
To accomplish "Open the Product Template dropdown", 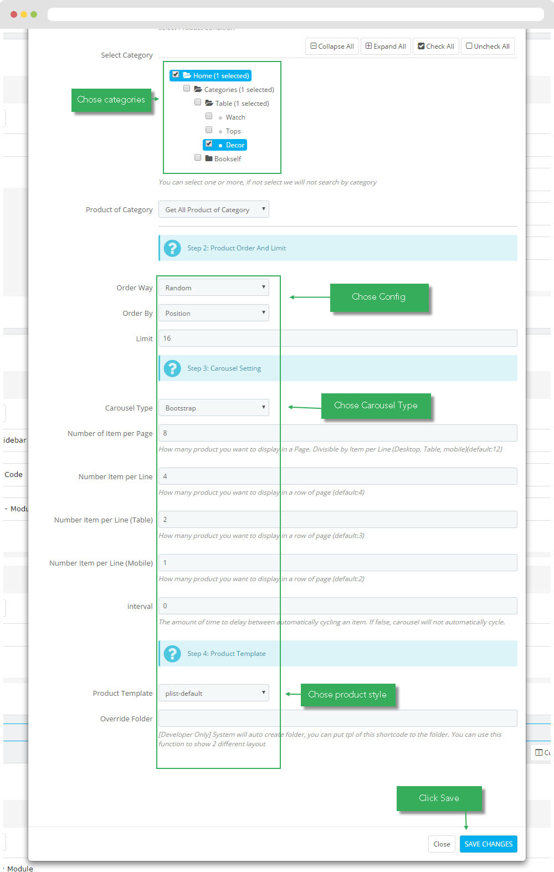I will point(214,693).
